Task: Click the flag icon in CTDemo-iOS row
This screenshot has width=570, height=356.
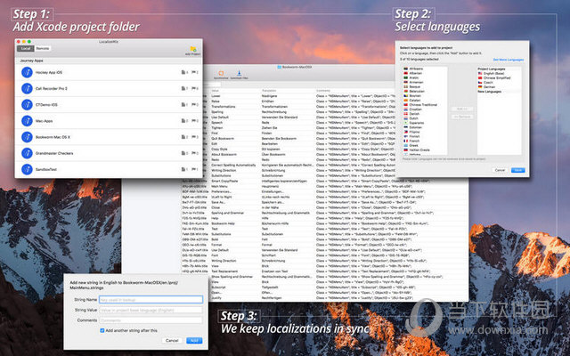Action: point(193,105)
